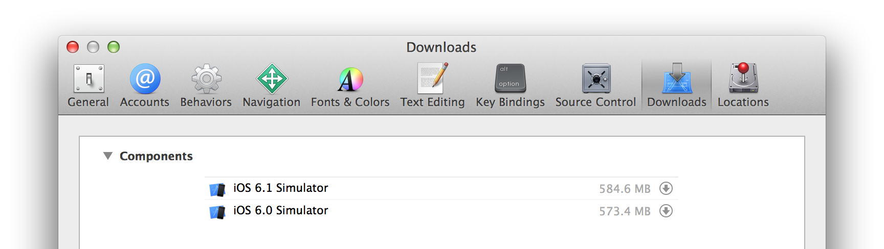Open Text Editing pencil and paper icon
The image size is (884, 249).
tap(433, 78)
